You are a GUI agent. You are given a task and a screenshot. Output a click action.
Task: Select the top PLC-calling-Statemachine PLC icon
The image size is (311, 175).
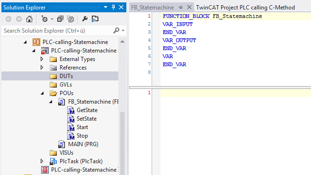click(x=36, y=42)
